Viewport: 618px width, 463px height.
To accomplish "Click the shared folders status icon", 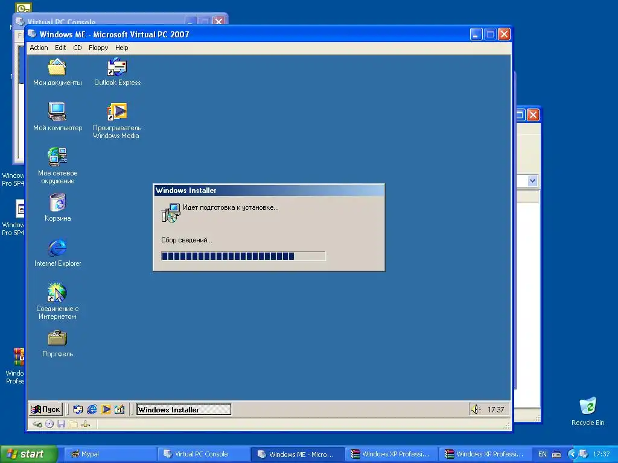I will coord(73,424).
